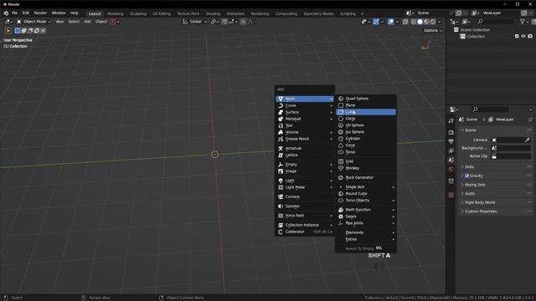The width and height of the screenshot is (536, 301).
Task: Switch to the Shading workspace tab
Action: (213, 14)
